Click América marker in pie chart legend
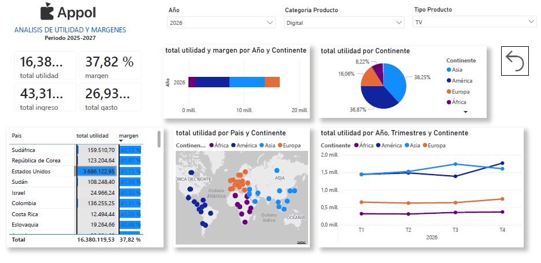Screen dimensions: 541x263 tap(450, 81)
